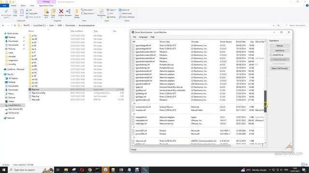309x173 pixels.
Task: Select Rapr.exe application file icon
Action: pyautogui.click(x=30, y=89)
